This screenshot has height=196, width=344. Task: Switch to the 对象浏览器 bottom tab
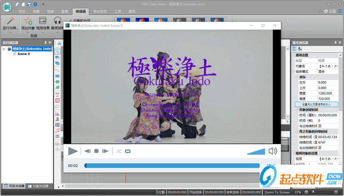point(38,186)
